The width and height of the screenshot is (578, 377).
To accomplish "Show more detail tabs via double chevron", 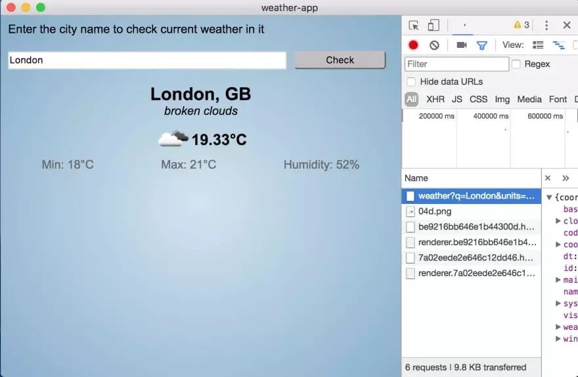I will tap(566, 178).
